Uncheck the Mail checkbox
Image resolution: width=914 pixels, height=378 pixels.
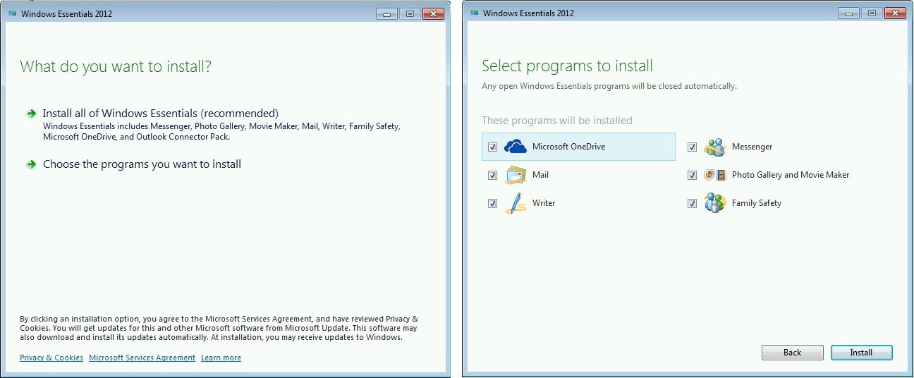[x=492, y=176]
